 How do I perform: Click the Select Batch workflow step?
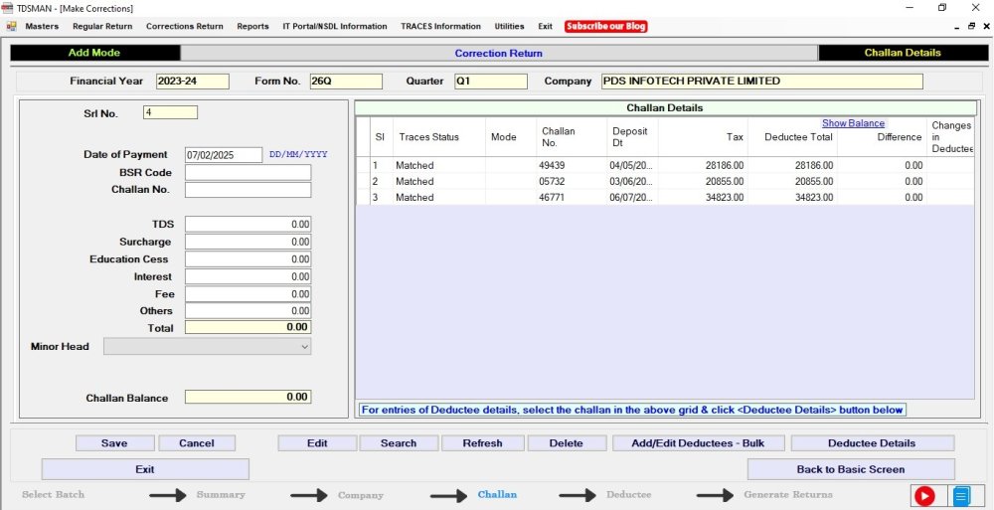tap(53, 495)
